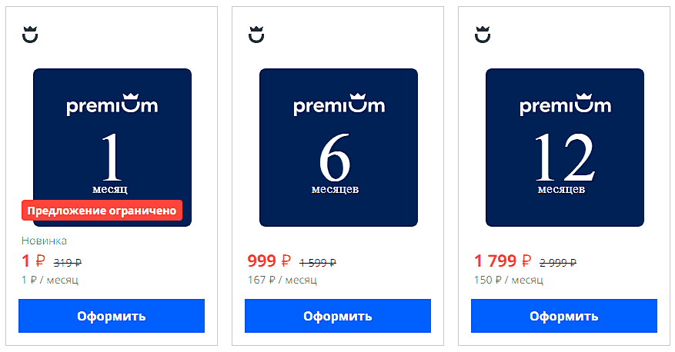Click crown icon on 12-month card
This screenshot has height=352, width=675.
pyautogui.click(x=483, y=35)
